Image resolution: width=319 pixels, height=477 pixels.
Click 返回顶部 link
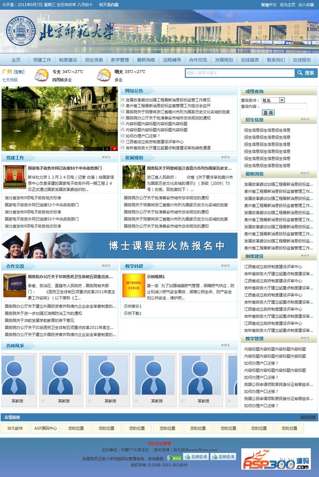click(x=308, y=418)
